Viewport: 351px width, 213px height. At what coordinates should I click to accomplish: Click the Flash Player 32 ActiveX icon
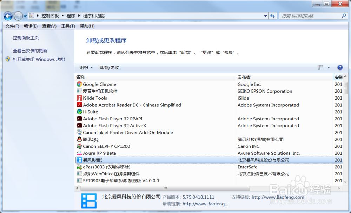pos(79,126)
